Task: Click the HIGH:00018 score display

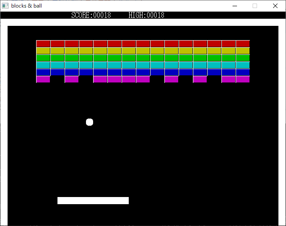Action: pyautogui.click(x=146, y=15)
